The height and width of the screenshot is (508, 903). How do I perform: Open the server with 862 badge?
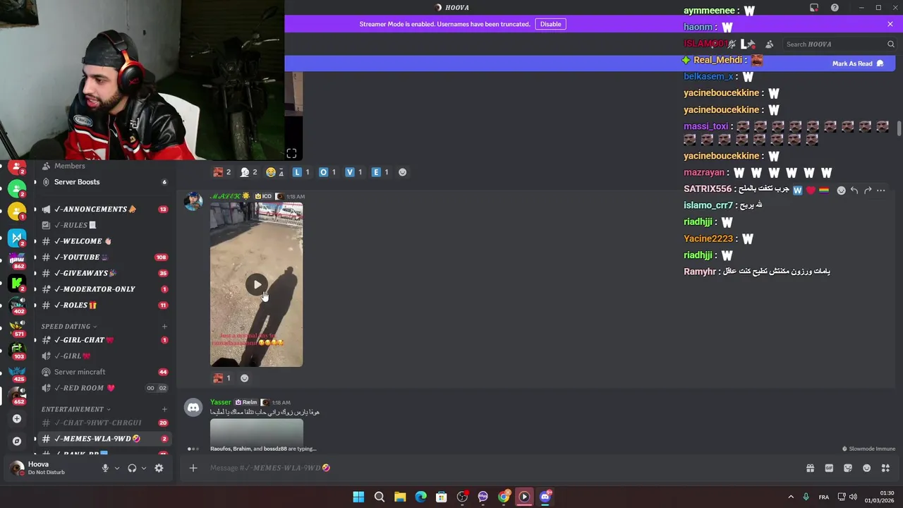coord(17,260)
